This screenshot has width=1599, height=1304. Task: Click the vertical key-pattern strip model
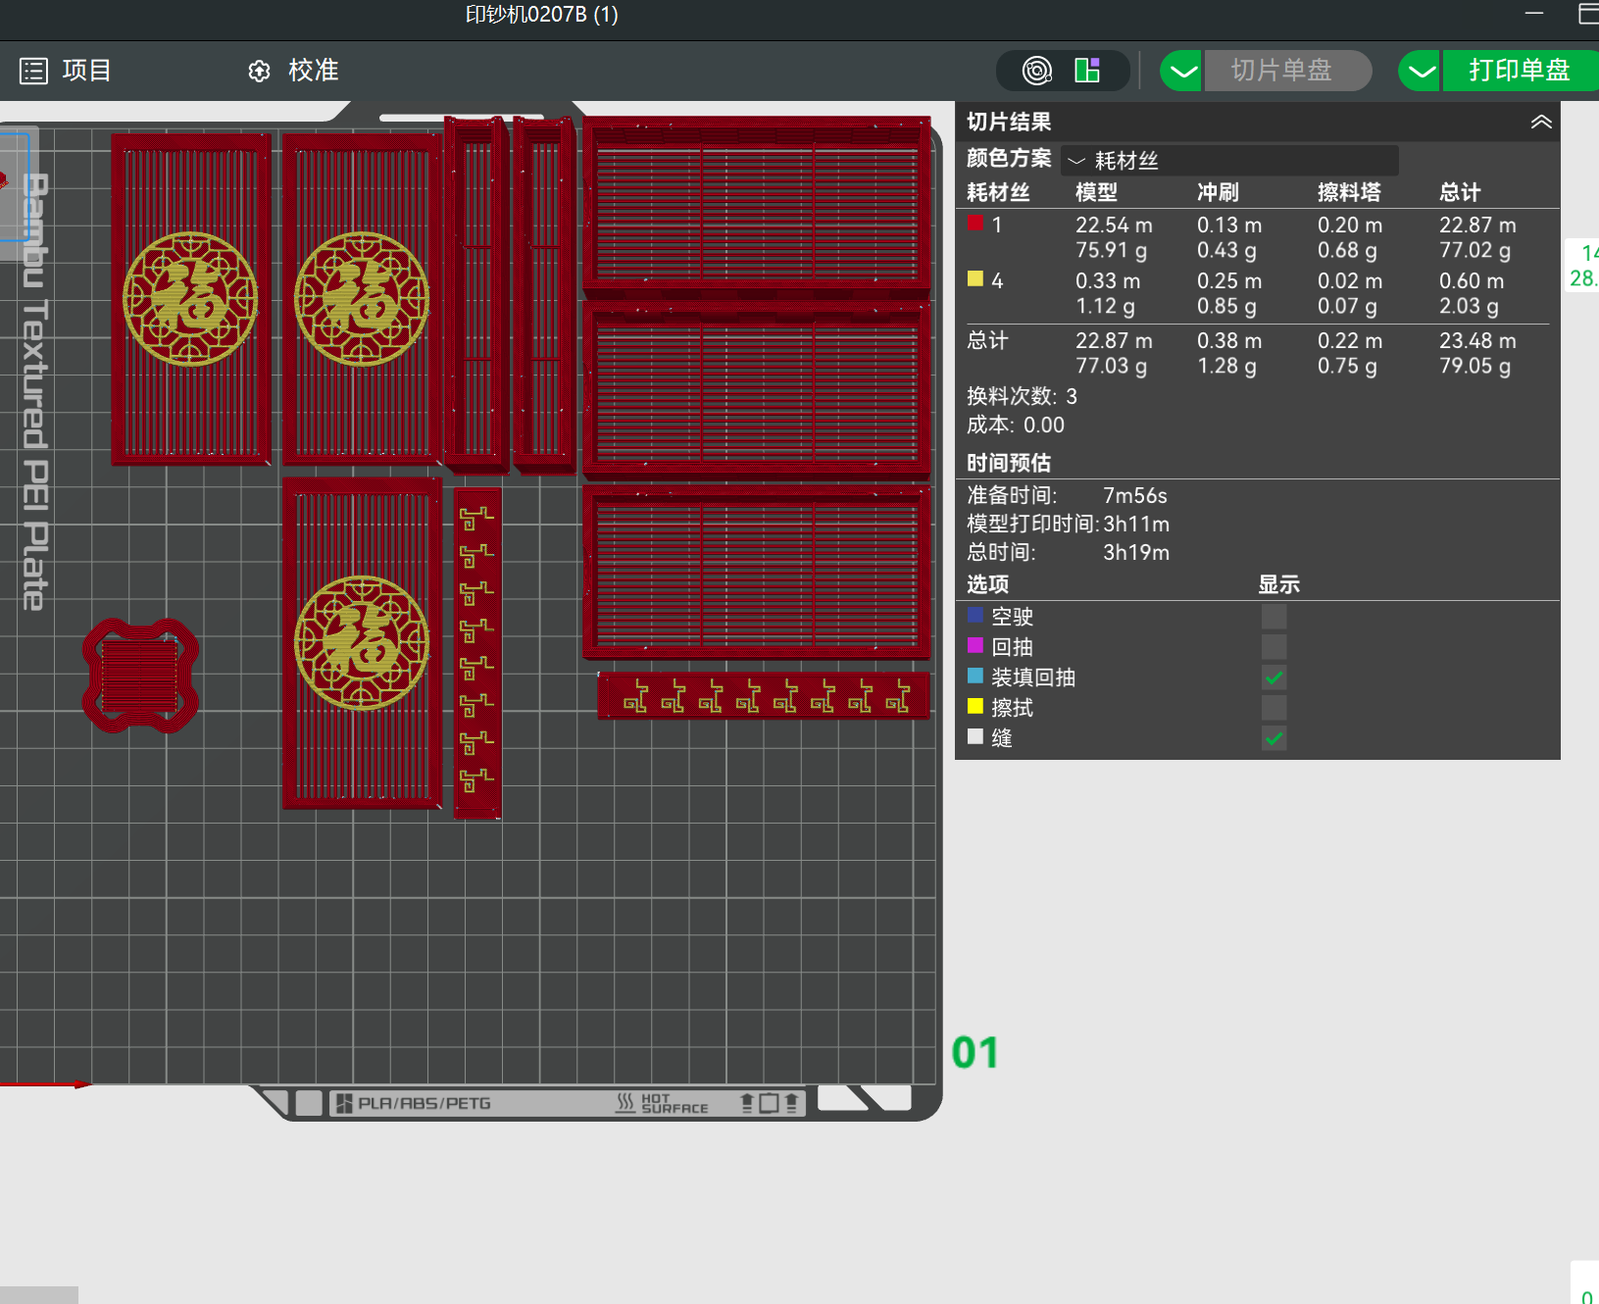point(477,653)
